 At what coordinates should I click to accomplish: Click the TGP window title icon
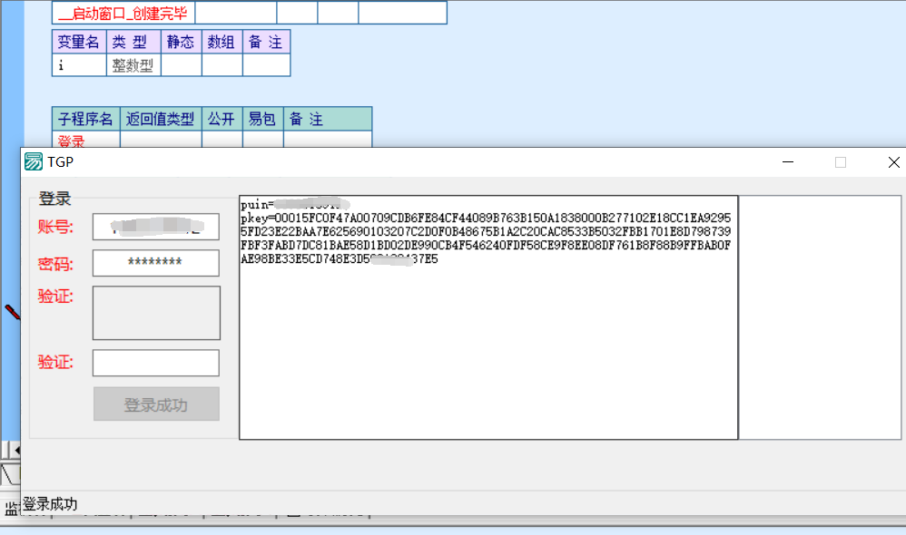34,162
